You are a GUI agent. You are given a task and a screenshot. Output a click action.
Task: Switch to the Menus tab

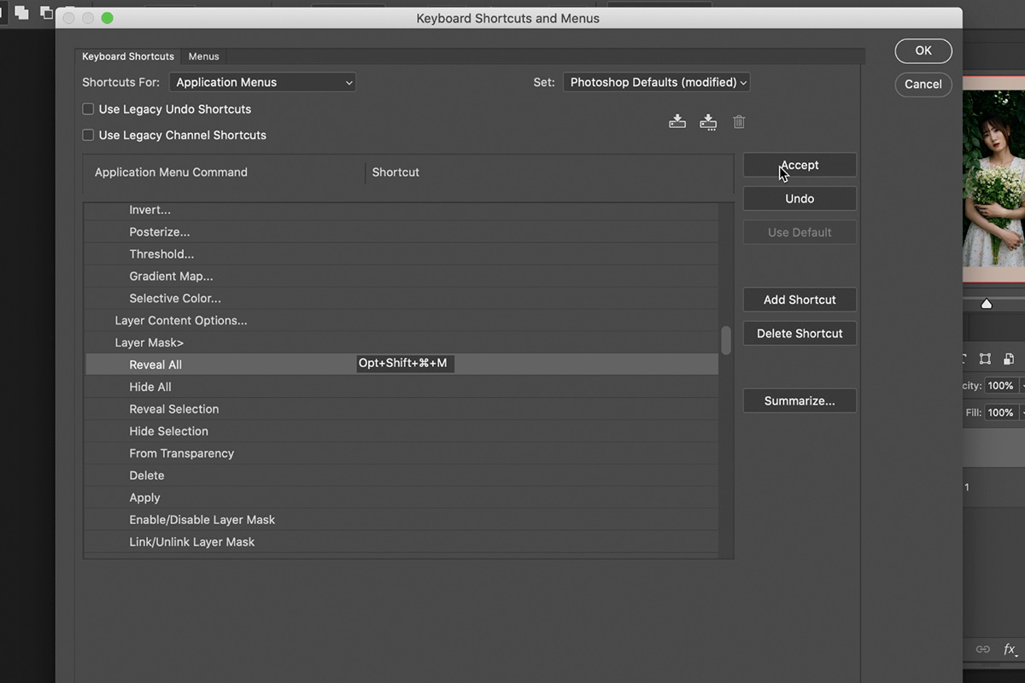coord(203,55)
